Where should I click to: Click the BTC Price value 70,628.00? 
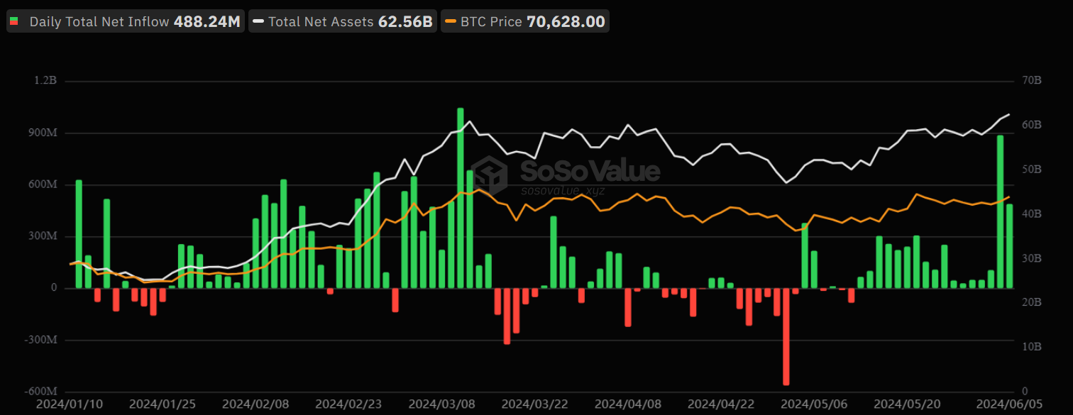(567, 21)
